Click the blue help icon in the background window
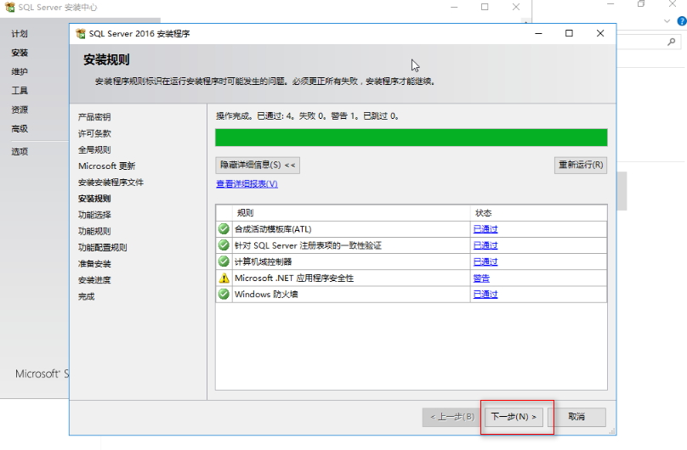The height and width of the screenshot is (450, 687). pos(682,21)
